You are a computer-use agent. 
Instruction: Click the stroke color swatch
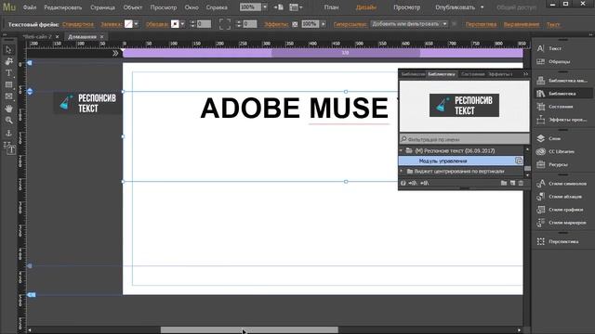tap(175, 24)
